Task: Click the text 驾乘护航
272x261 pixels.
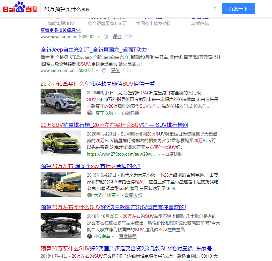Action: point(200,23)
